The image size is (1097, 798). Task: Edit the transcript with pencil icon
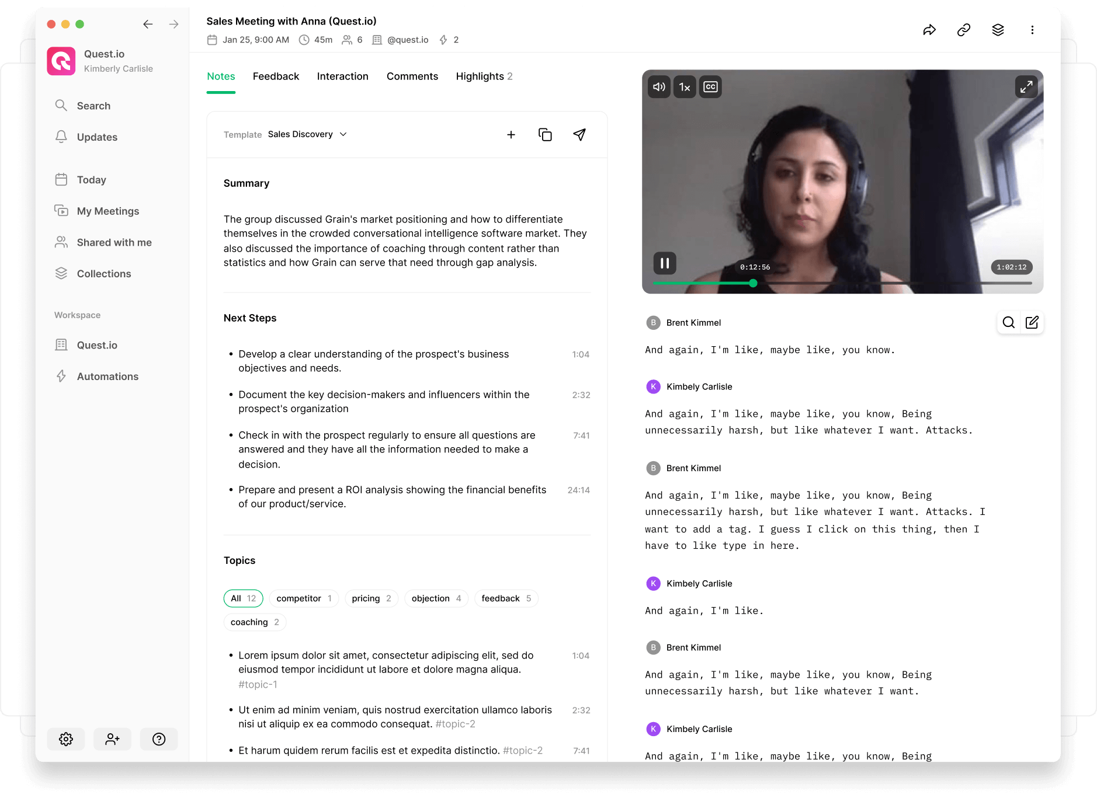(x=1032, y=322)
